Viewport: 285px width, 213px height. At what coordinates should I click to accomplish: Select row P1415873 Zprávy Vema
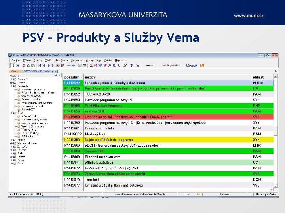168,174
